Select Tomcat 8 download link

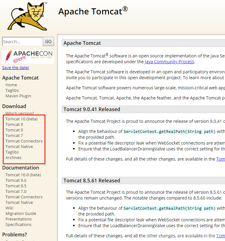(x=14, y=130)
